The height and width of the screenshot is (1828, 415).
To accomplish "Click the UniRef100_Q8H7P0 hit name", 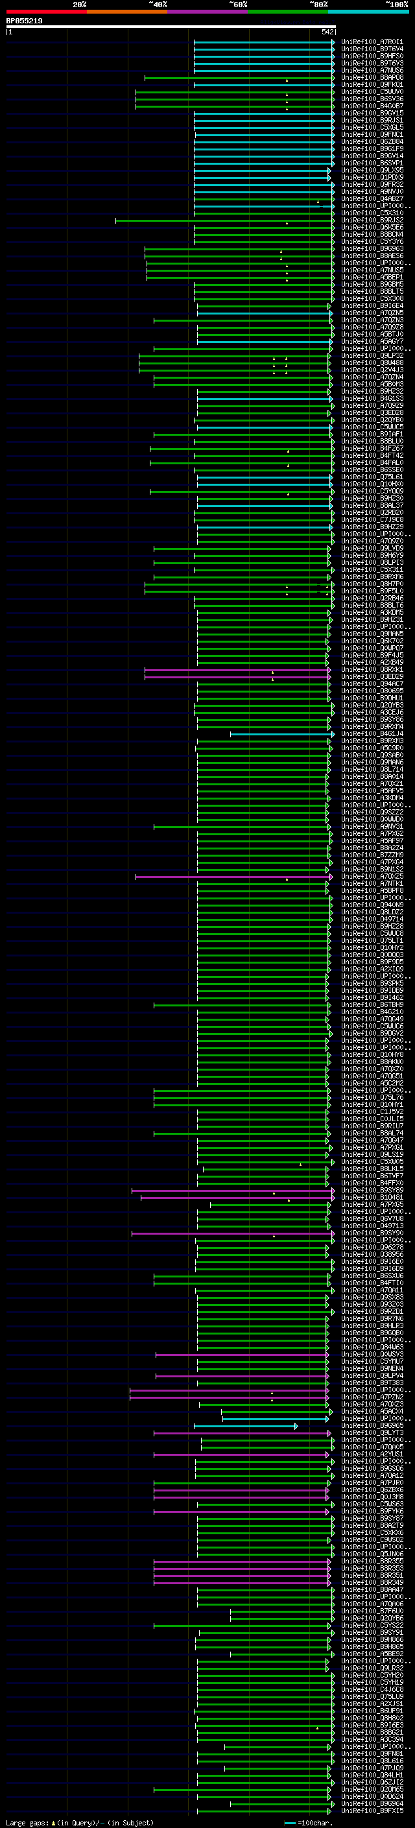I will click(x=372, y=585).
